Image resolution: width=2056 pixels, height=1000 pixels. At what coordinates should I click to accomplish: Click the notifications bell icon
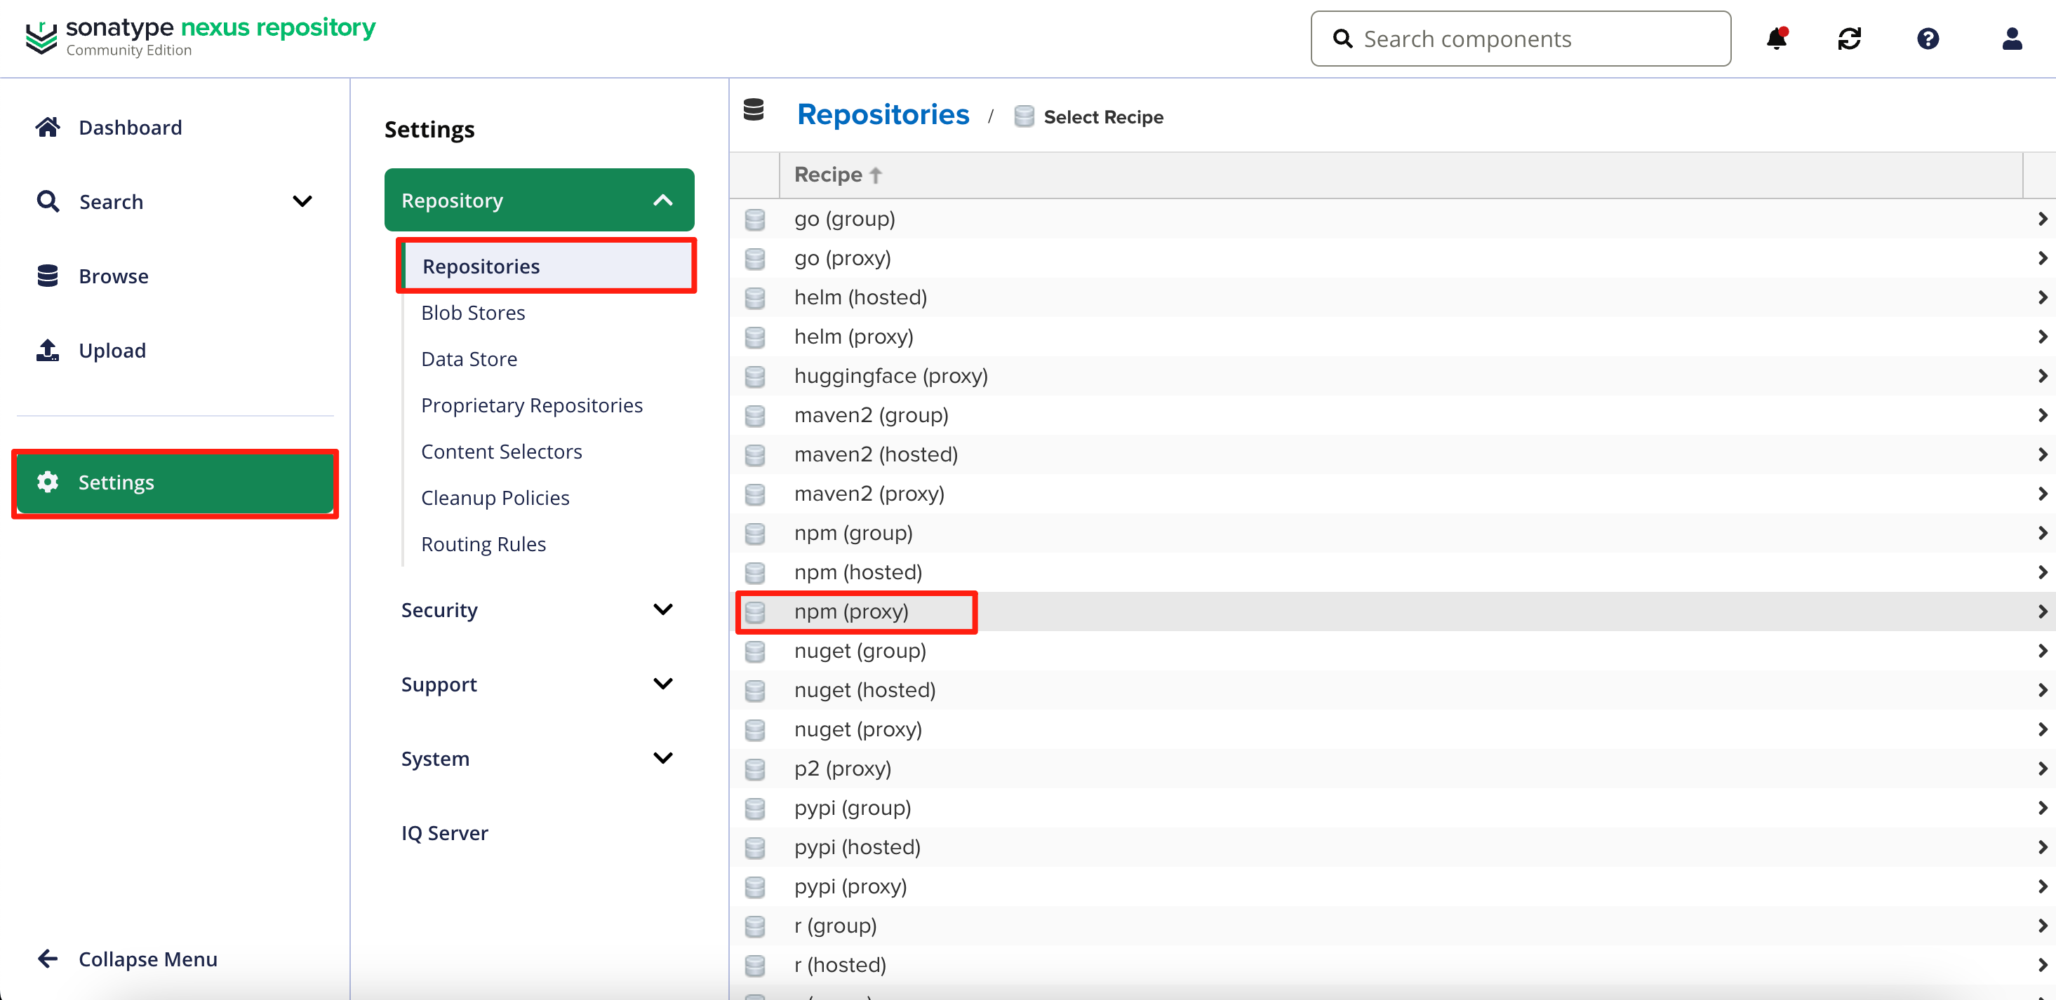[1776, 39]
